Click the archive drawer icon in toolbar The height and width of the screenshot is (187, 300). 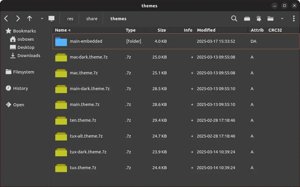click(247, 19)
